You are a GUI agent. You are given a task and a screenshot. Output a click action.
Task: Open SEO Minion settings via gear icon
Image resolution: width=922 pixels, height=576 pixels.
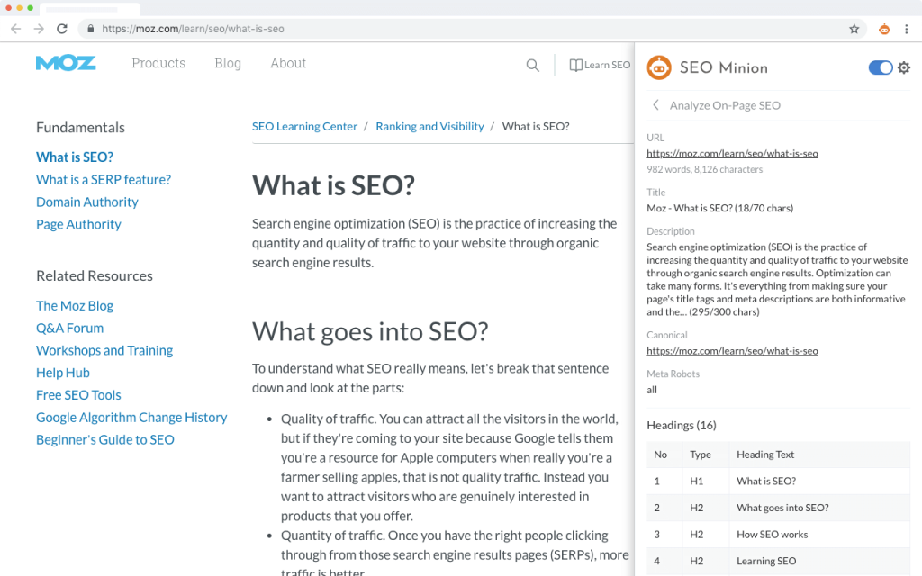tap(904, 67)
